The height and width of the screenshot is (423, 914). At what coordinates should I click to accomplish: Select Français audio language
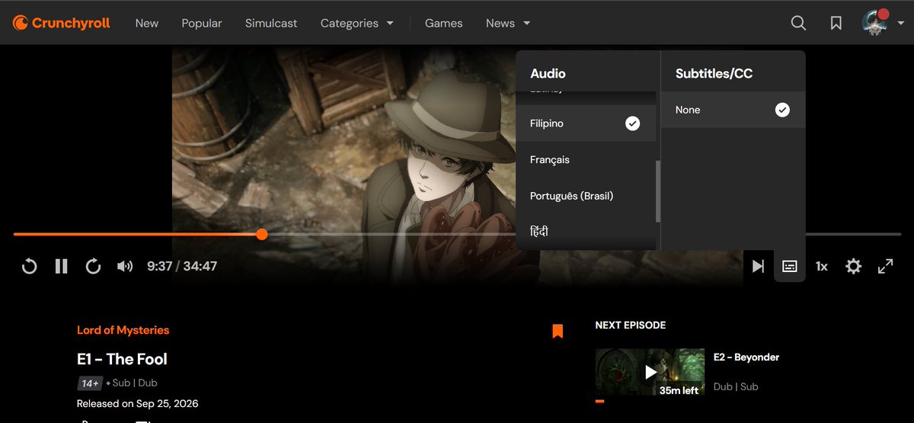pos(585,159)
